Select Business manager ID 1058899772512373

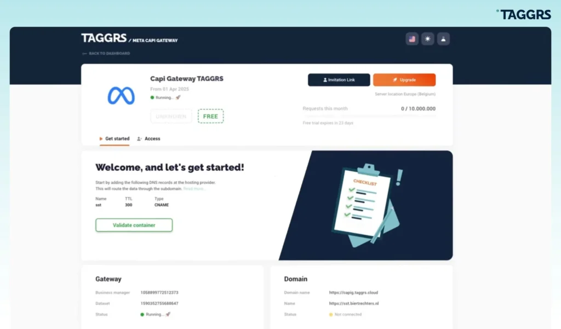(x=159, y=292)
